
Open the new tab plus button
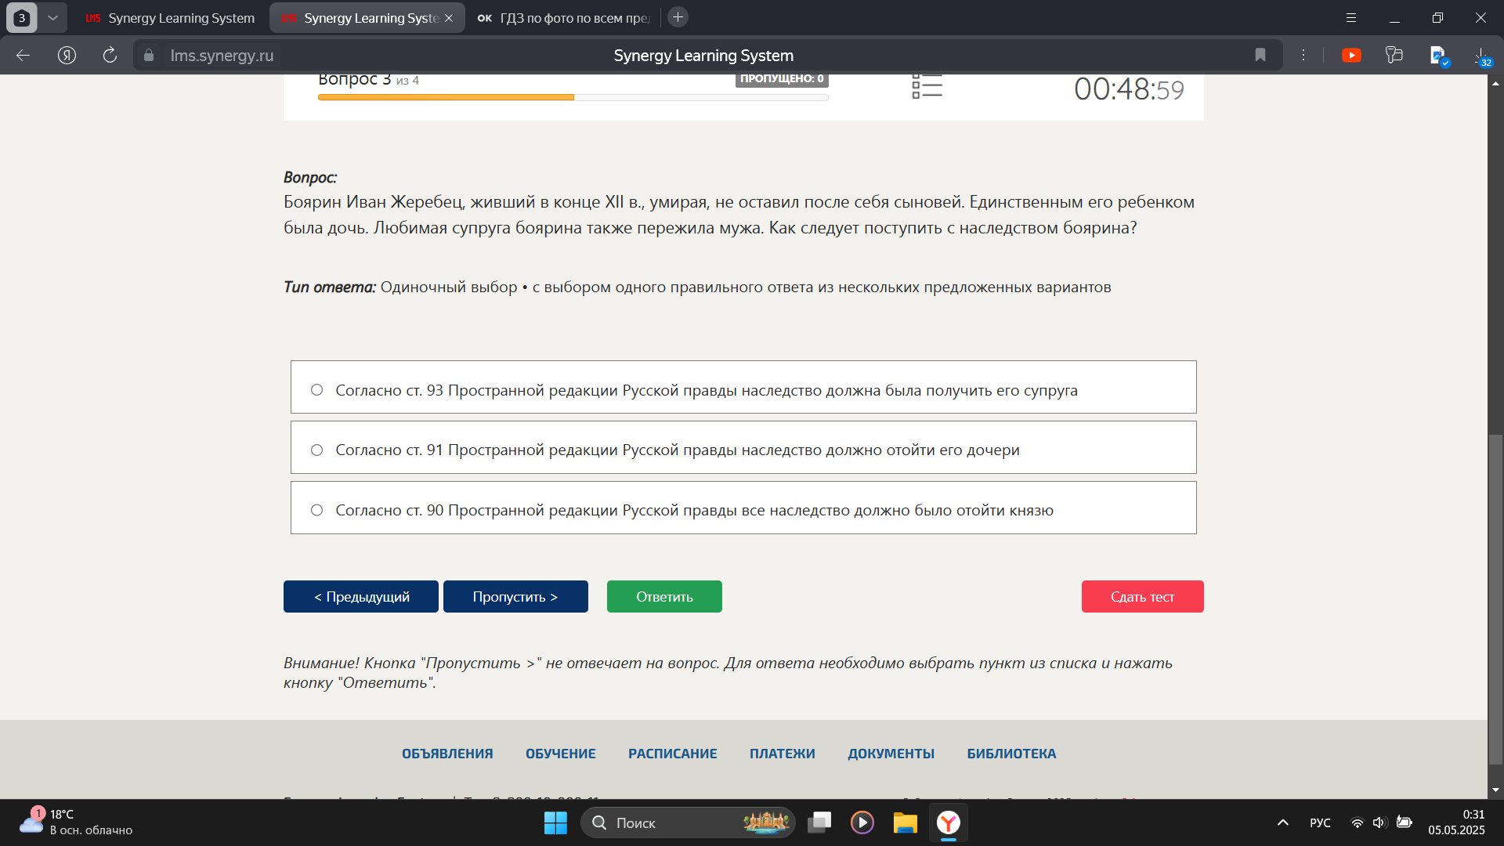(x=678, y=17)
